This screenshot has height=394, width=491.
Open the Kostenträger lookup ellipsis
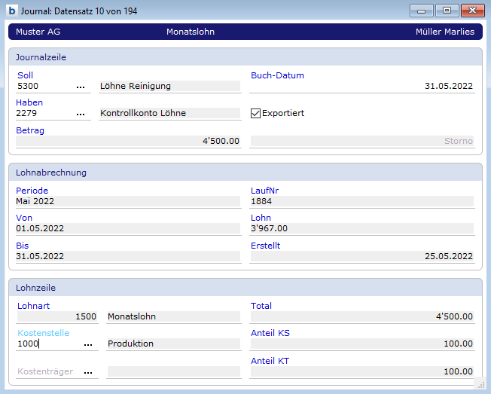[x=88, y=372]
